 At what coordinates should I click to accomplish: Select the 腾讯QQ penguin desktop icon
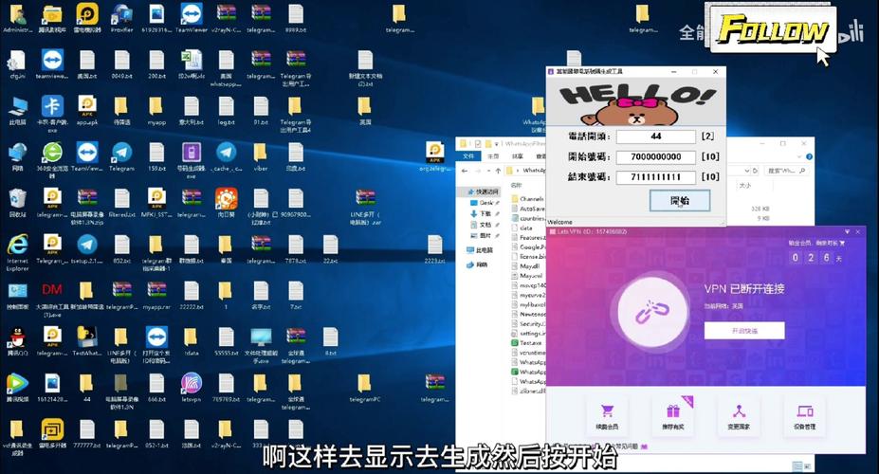click(17, 342)
